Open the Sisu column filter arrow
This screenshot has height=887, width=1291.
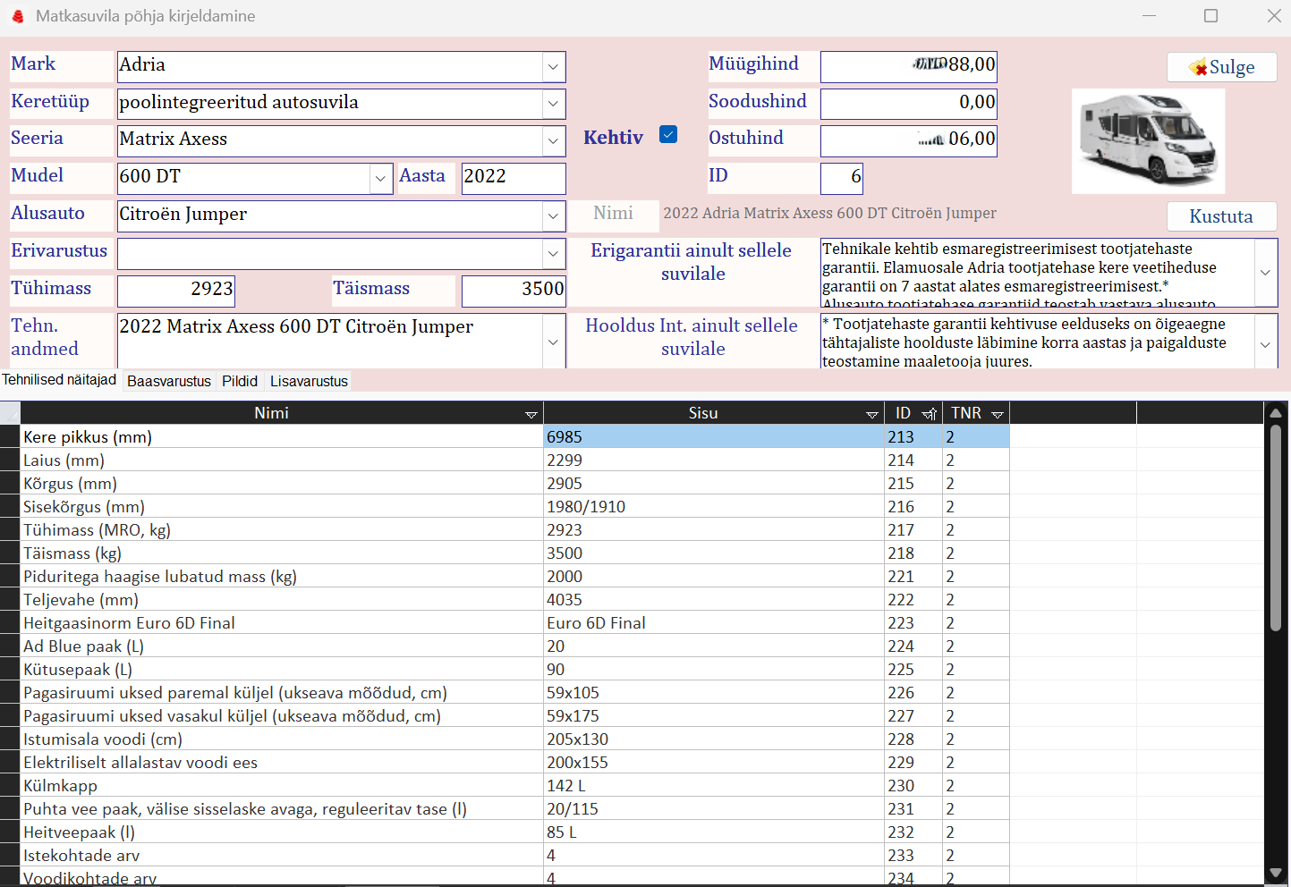pos(872,414)
